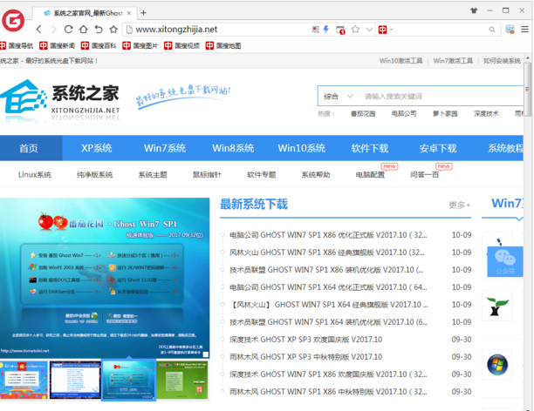The image size is (534, 411).
Task: Open the 综合 search category dropdown
Action: [338, 97]
